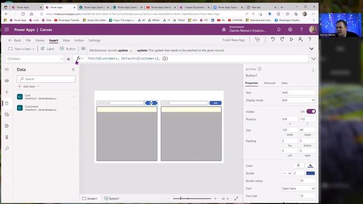Preview the app with play button
Viewport: 363px width, 204px height.
tap(291, 40)
